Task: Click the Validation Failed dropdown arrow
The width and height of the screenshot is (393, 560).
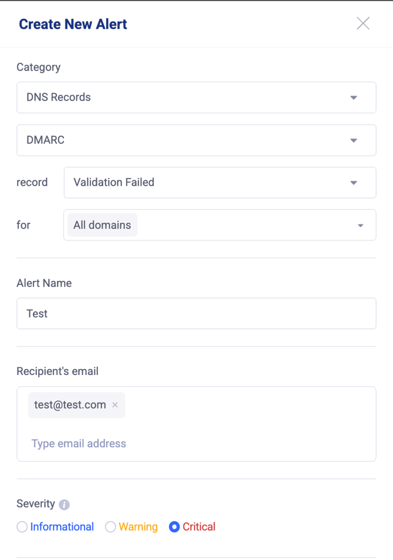Action: [x=354, y=183]
